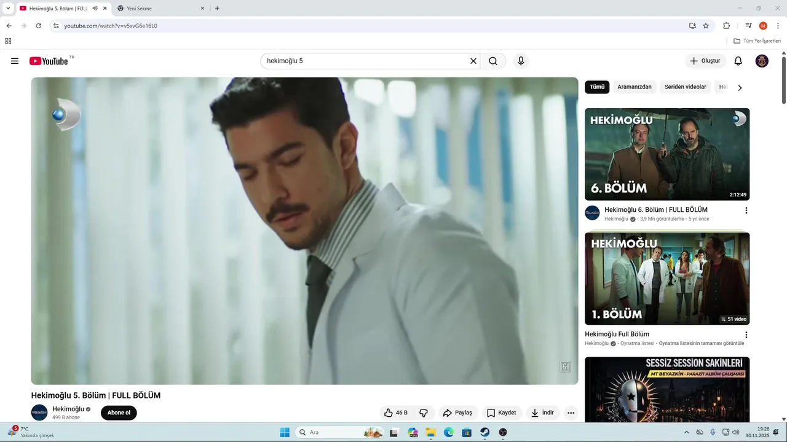Switch to Yeni Sekme tab
The height and width of the screenshot is (442, 787).
(x=161, y=9)
